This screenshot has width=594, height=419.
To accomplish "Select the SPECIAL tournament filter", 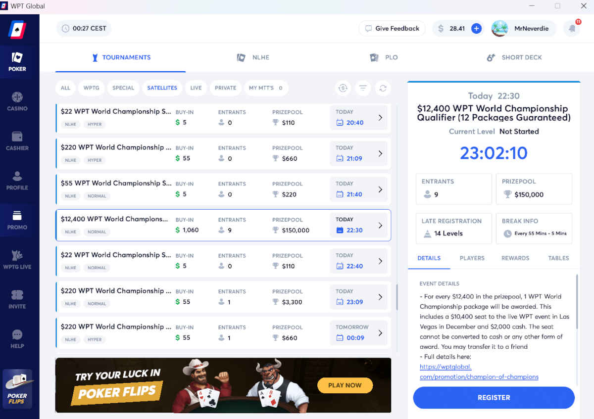I will [123, 88].
